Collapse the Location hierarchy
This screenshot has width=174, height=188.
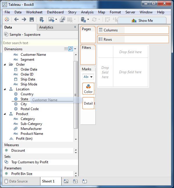click(5, 89)
